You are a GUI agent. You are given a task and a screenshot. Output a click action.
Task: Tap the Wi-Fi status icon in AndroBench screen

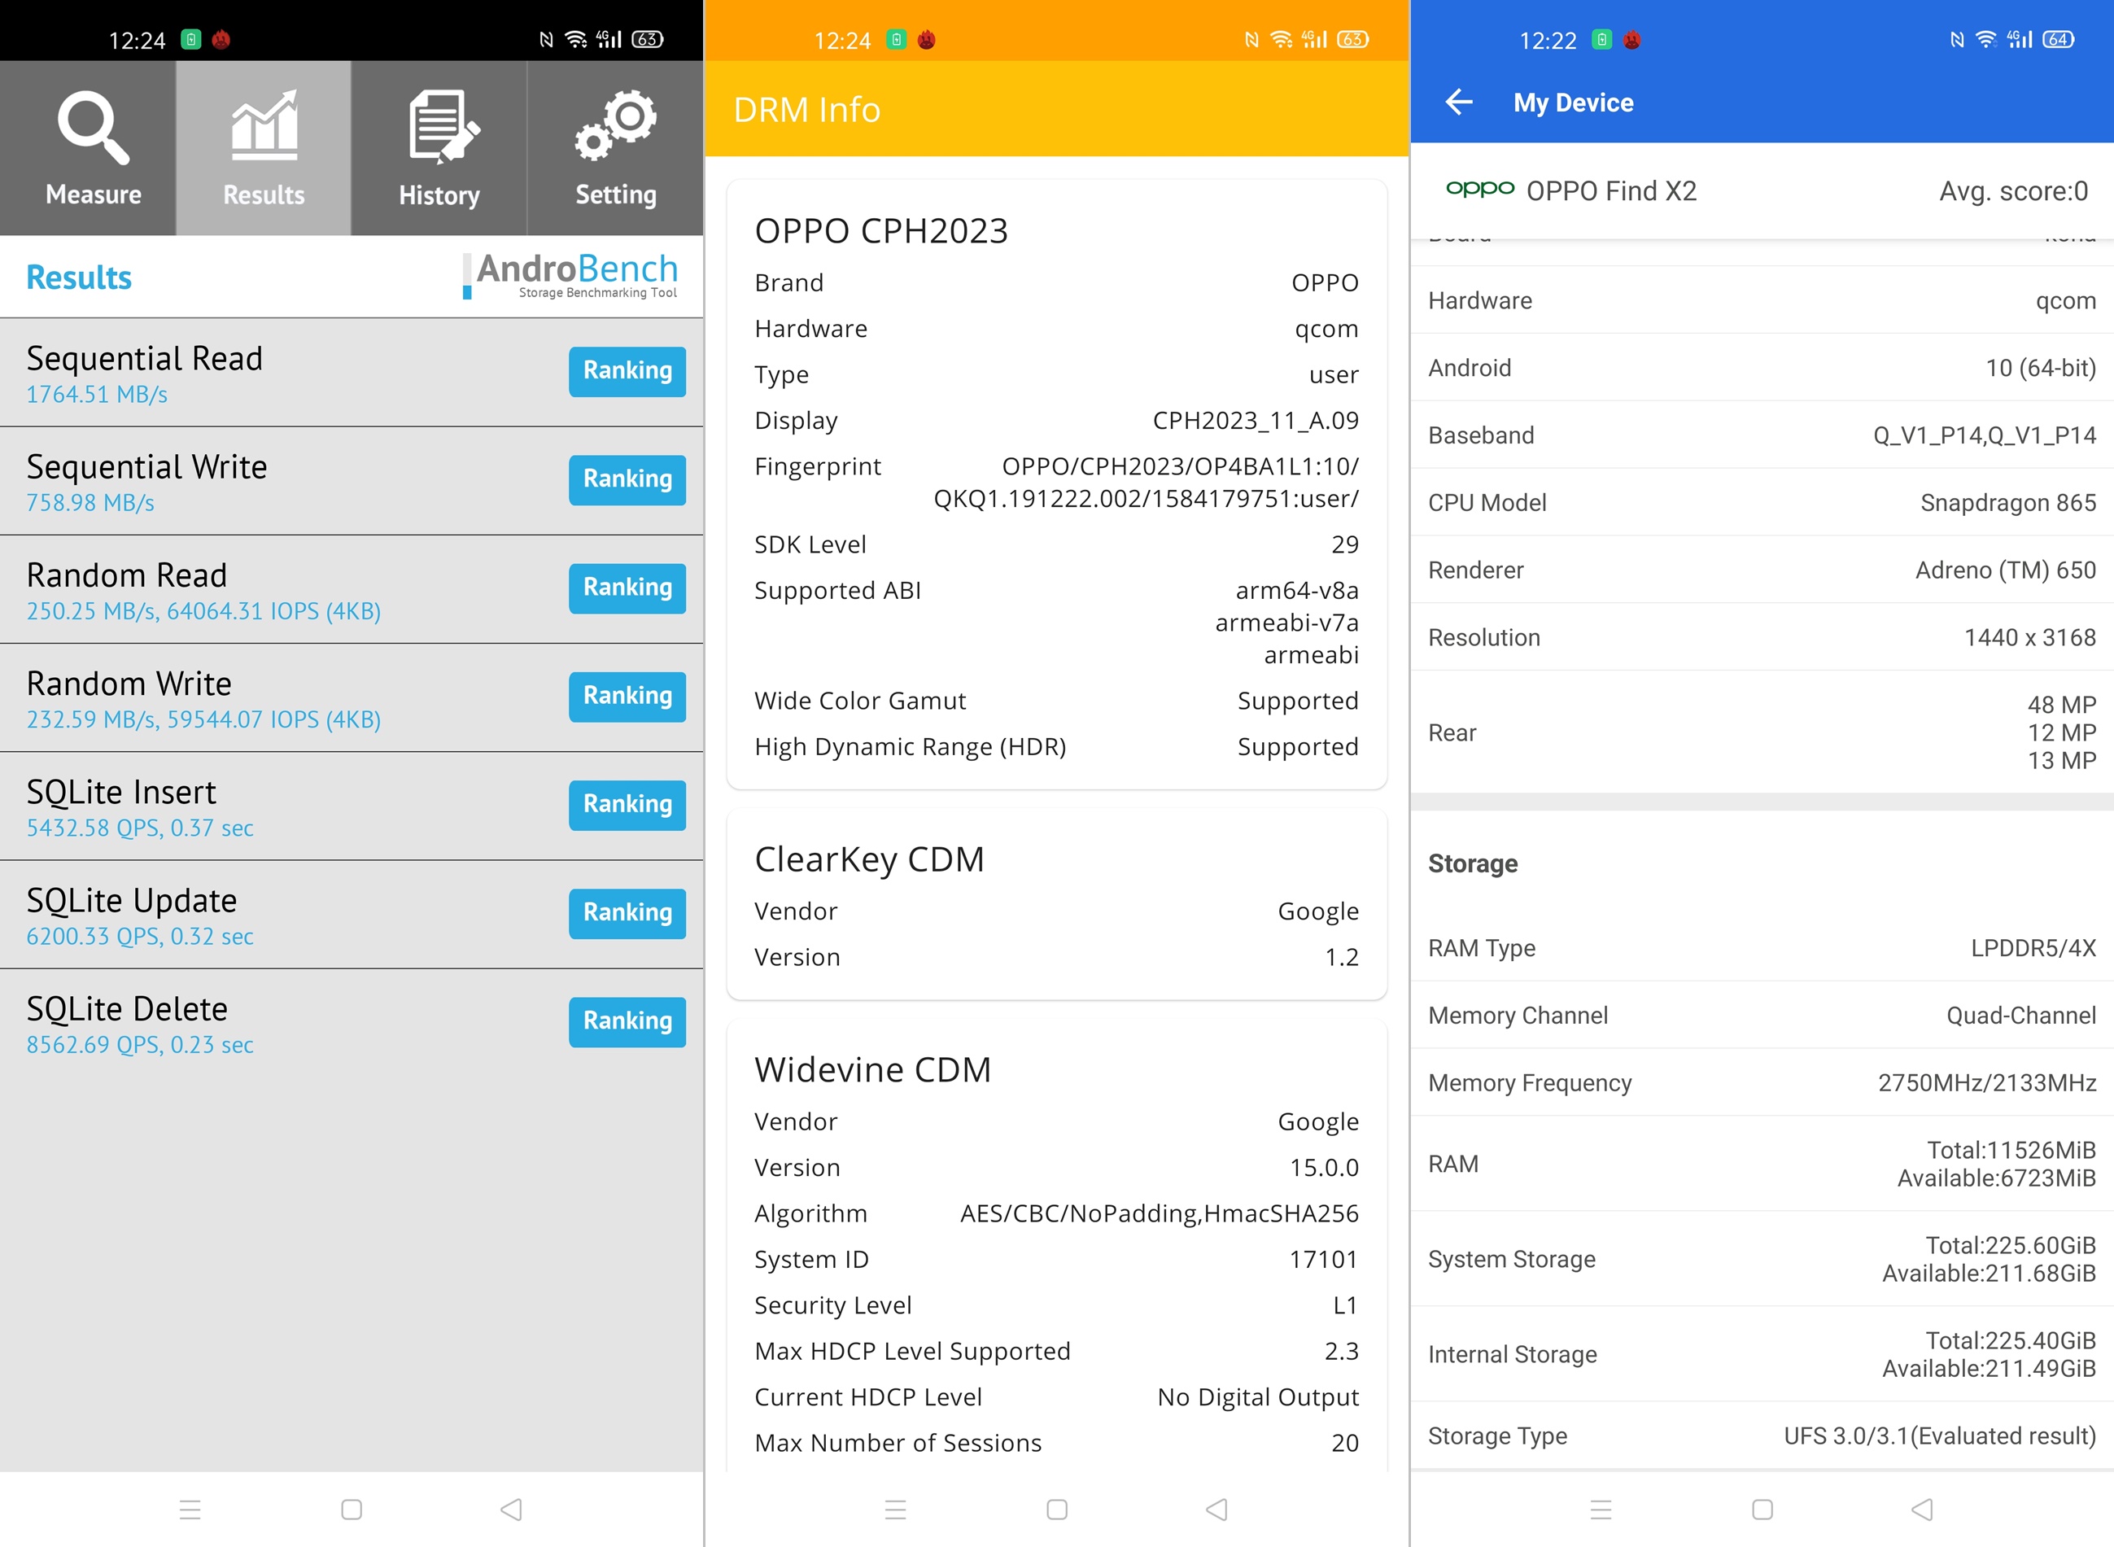(x=576, y=39)
